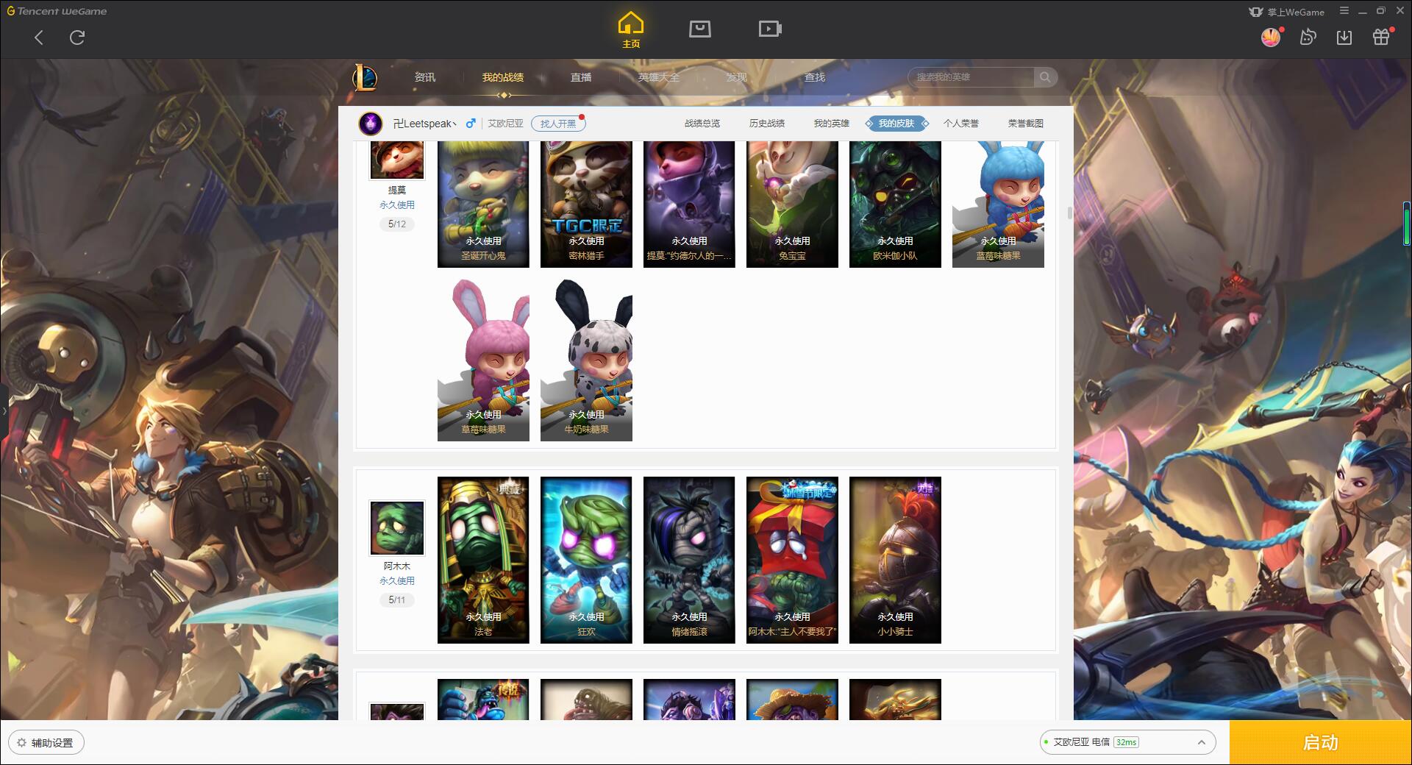
Task: Switch to the 发现 tab
Action: [737, 77]
